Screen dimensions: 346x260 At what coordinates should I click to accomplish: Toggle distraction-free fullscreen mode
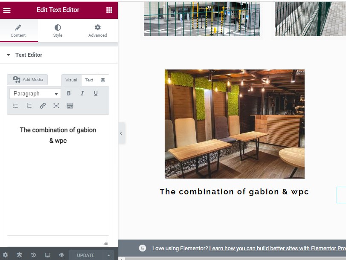point(56,106)
